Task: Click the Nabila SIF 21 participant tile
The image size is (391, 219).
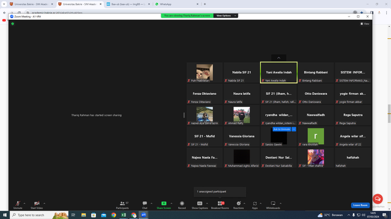Action: (241, 72)
